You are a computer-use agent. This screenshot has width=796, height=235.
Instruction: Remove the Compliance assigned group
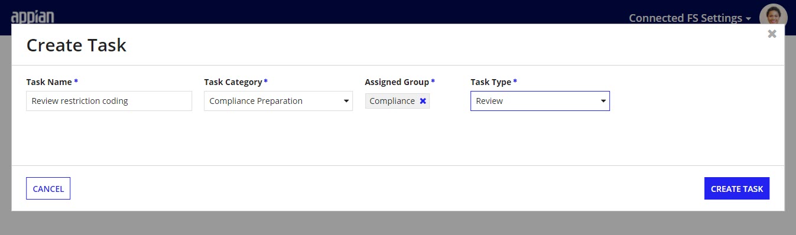(x=423, y=101)
